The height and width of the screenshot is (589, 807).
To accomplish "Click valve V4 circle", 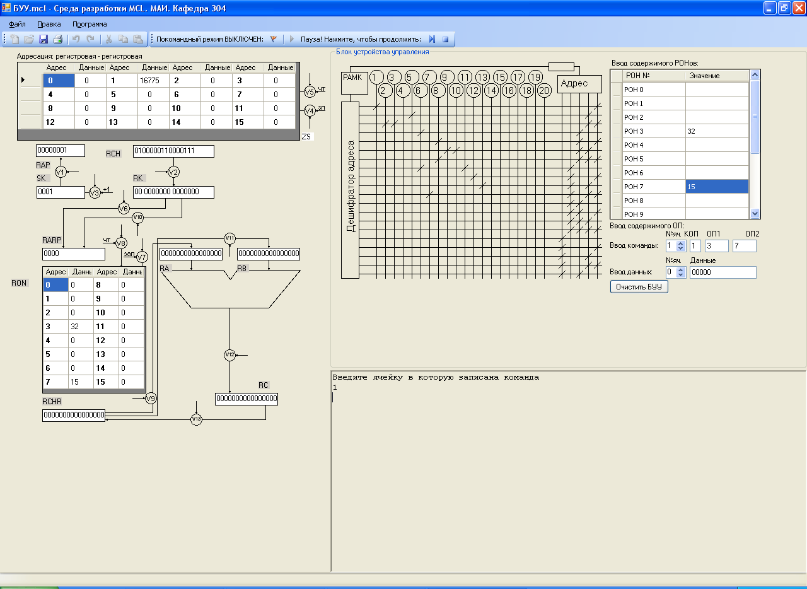I will (x=309, y=110).
